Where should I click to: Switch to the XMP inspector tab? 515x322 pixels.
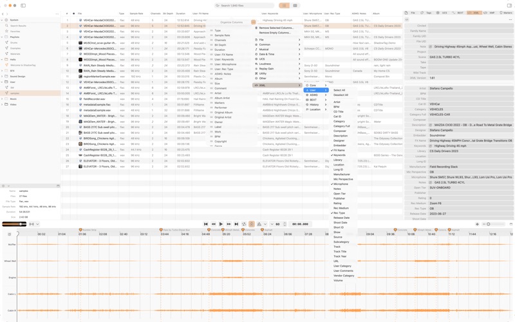[x=489, y=13]
